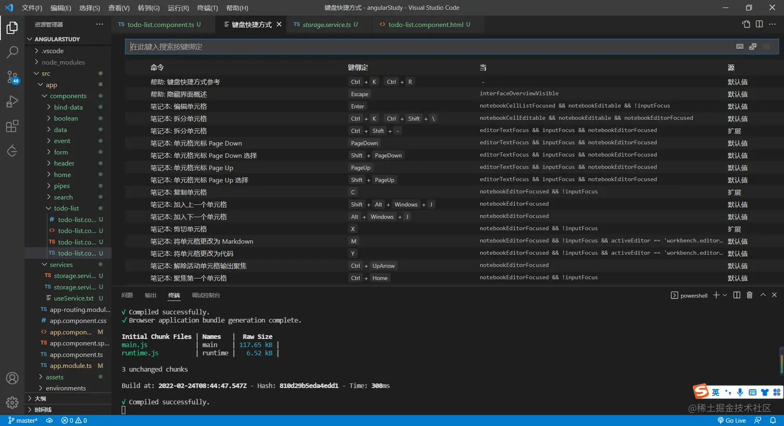Open the 查看(V) menu

coord(119,8)
